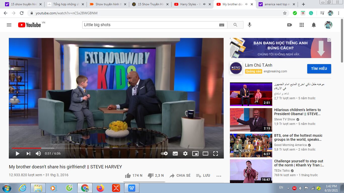Open more actions three-dot menu
Viewport: 344px width, 193px height.
[x=219, y=176]
